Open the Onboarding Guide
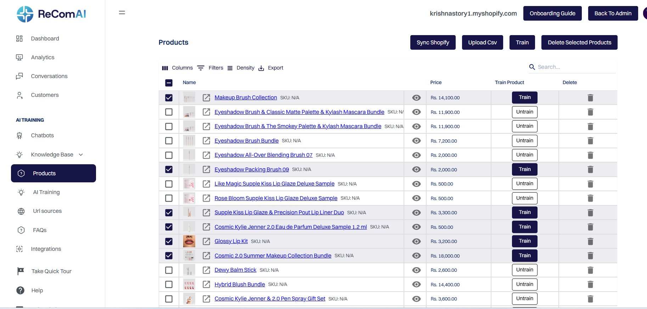 click(x=552, y=13)
